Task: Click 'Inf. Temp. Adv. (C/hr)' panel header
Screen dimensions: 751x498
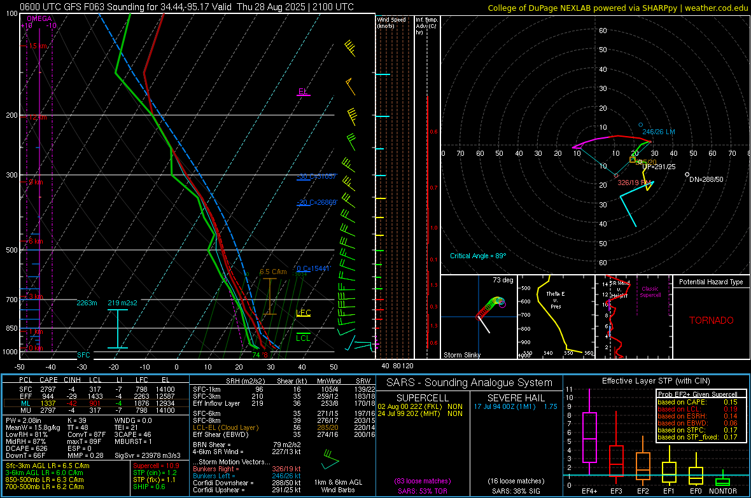Action: pyautogui.click(x=426, y=26)
